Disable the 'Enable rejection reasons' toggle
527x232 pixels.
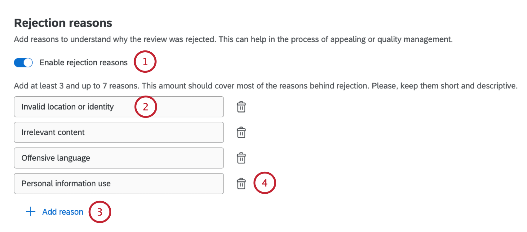click(23, 62)
